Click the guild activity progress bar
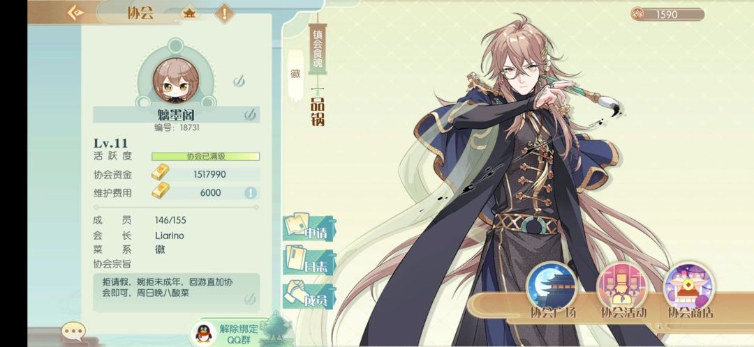 (x=205, y=157)
